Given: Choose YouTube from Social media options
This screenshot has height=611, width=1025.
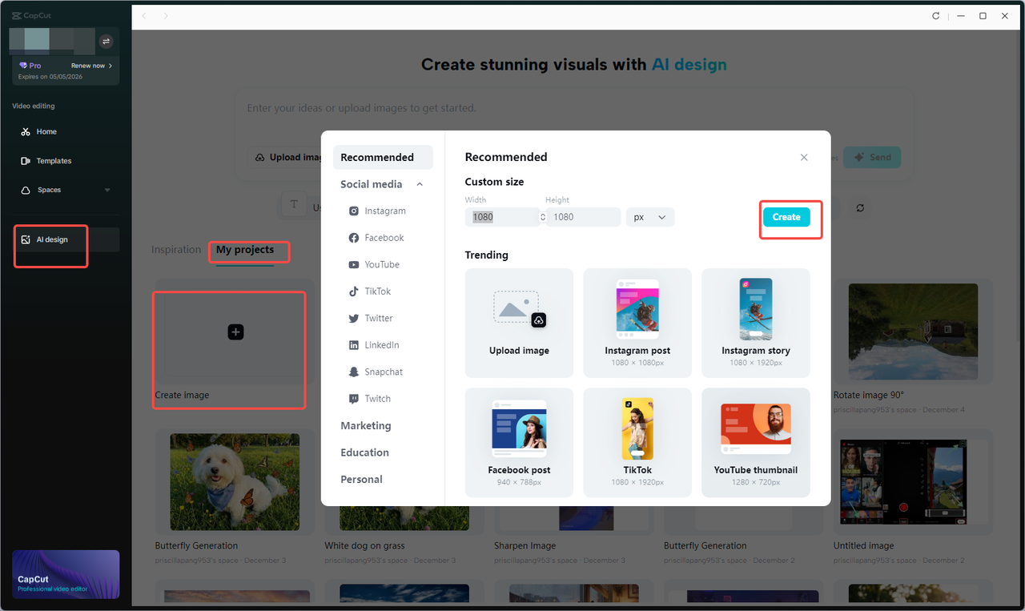Looking at the screenshot, I should click(x=384, y=264).
